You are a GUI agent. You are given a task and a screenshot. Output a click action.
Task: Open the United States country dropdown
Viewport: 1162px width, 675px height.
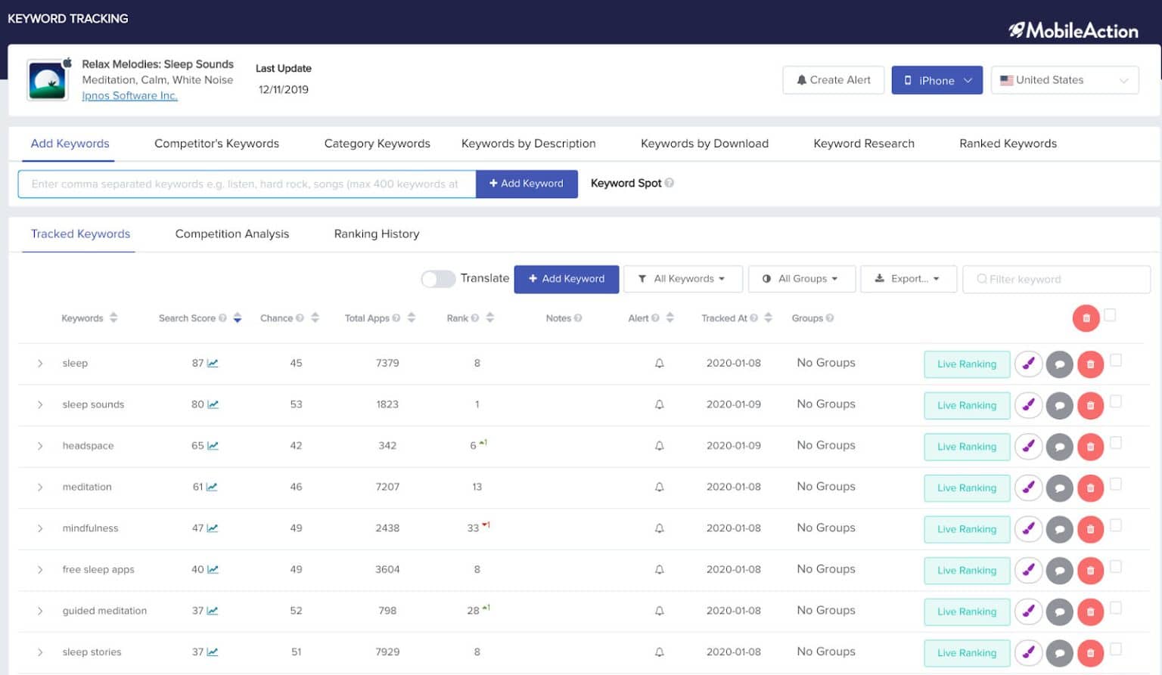(1064, 80)
